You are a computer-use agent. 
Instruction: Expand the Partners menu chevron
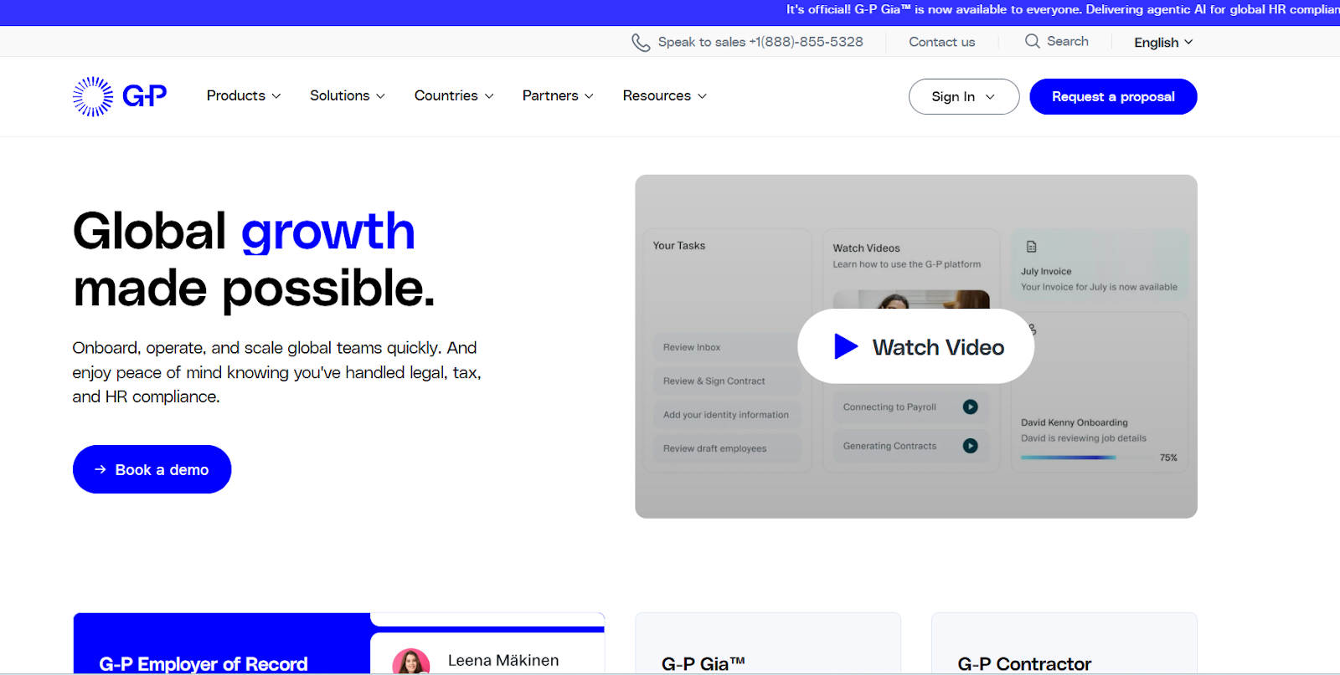(x=589, y=96)
